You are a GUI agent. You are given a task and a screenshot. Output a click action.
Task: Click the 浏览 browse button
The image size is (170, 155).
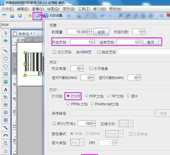163,113
